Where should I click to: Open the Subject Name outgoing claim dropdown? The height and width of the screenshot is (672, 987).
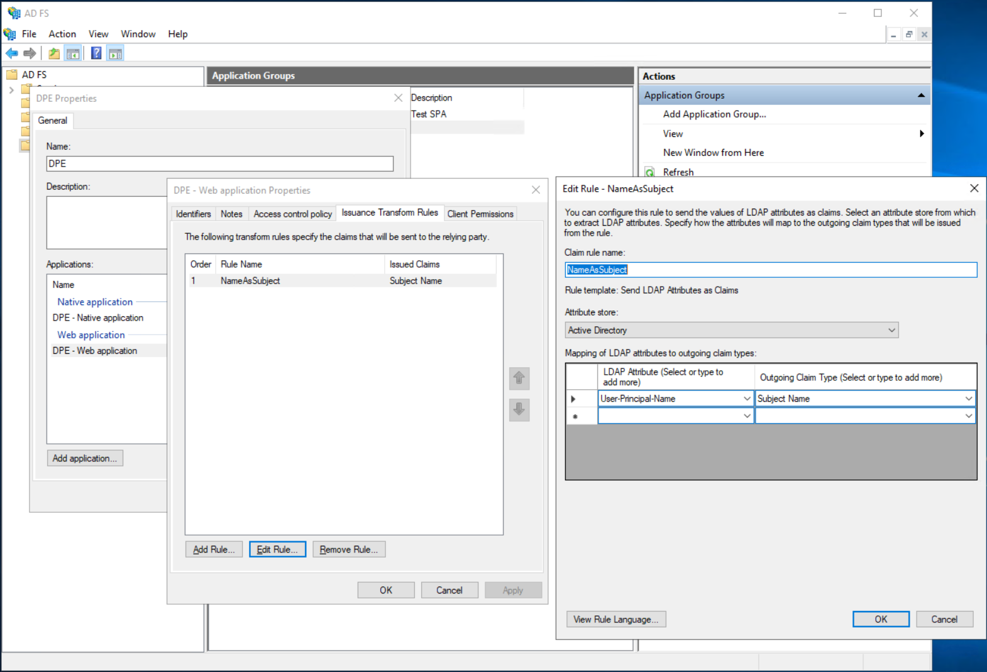[968, 399]
